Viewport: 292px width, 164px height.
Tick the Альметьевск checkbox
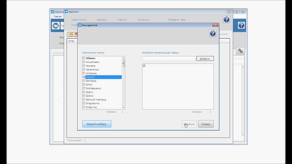pos(84,62)
